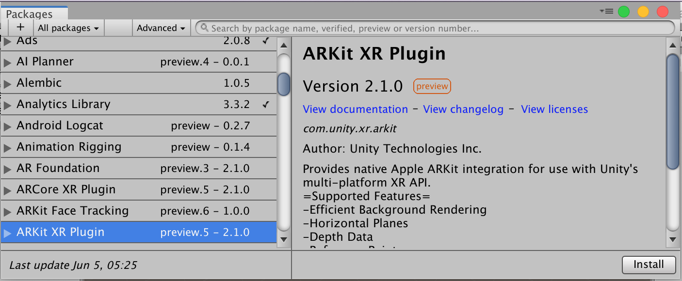
Task: Select the ARKit XR Plugin package
Action: [x=139, y=232]
